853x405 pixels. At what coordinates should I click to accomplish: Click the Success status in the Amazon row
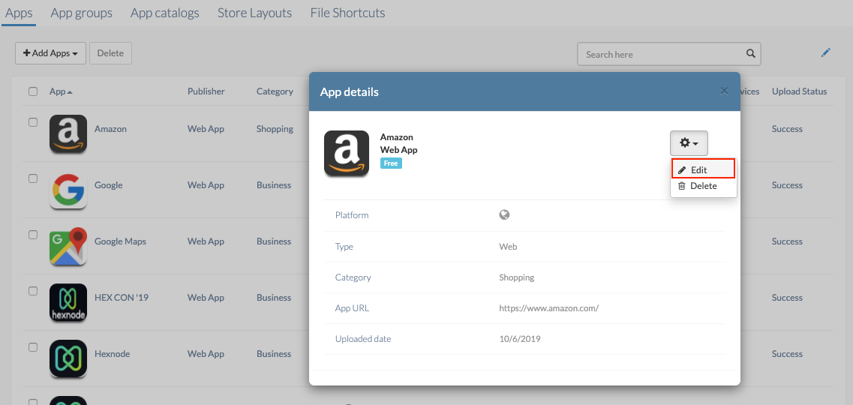[787, 129]
